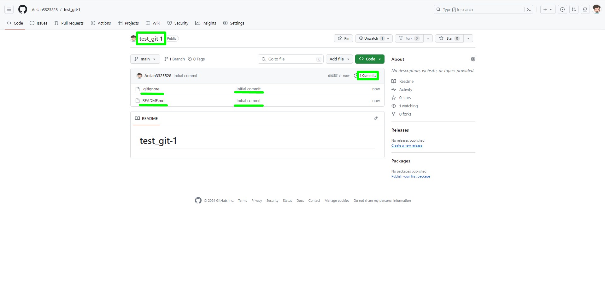Open the hamburger navigation menu
Screen dimensions: 605x295
(x=9, y=9)
